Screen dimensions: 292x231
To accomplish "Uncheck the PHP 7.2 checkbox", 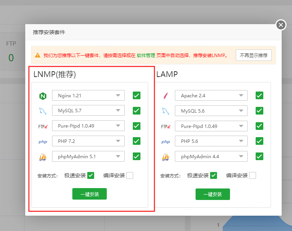I will pyautogui.click(x=137, y=141).
